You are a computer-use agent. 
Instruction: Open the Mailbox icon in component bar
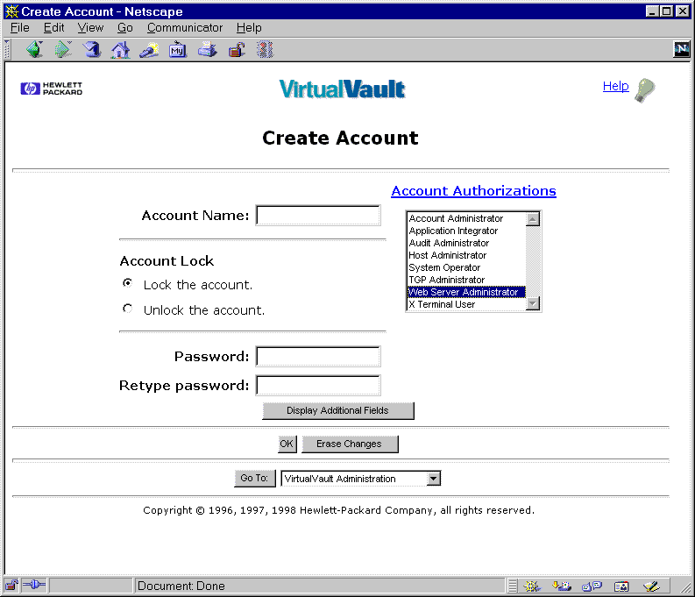coord(562,586)
